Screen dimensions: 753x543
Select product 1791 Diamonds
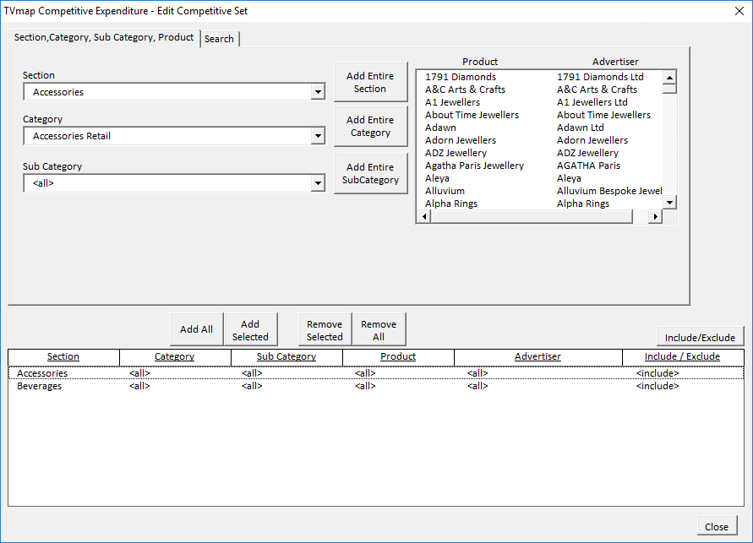[461, 77]
